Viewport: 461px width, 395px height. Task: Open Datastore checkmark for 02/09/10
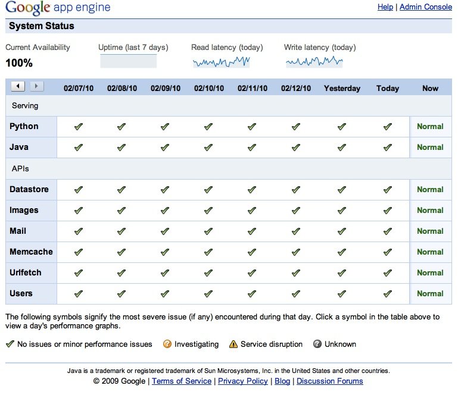coord(165,190)
